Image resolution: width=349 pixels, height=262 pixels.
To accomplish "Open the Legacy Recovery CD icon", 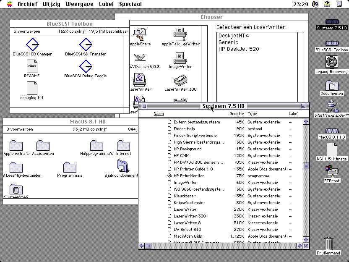I will coord(332,63).
